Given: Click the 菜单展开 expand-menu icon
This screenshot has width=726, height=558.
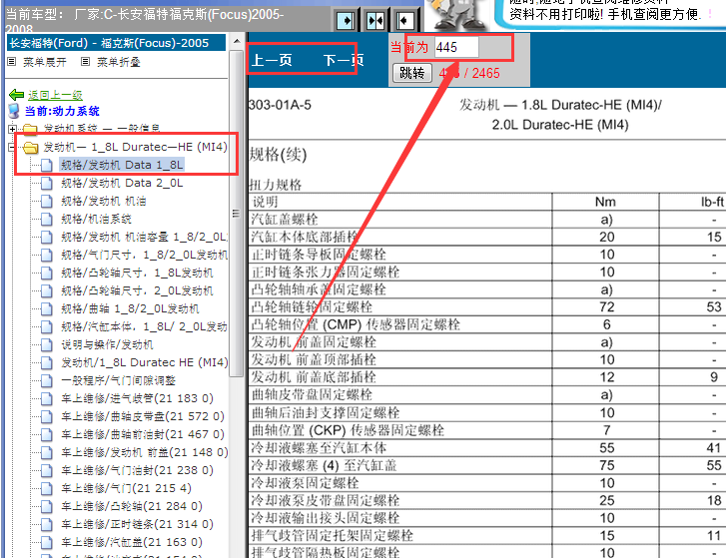Looking at the screenshot, I should point(12,61).
